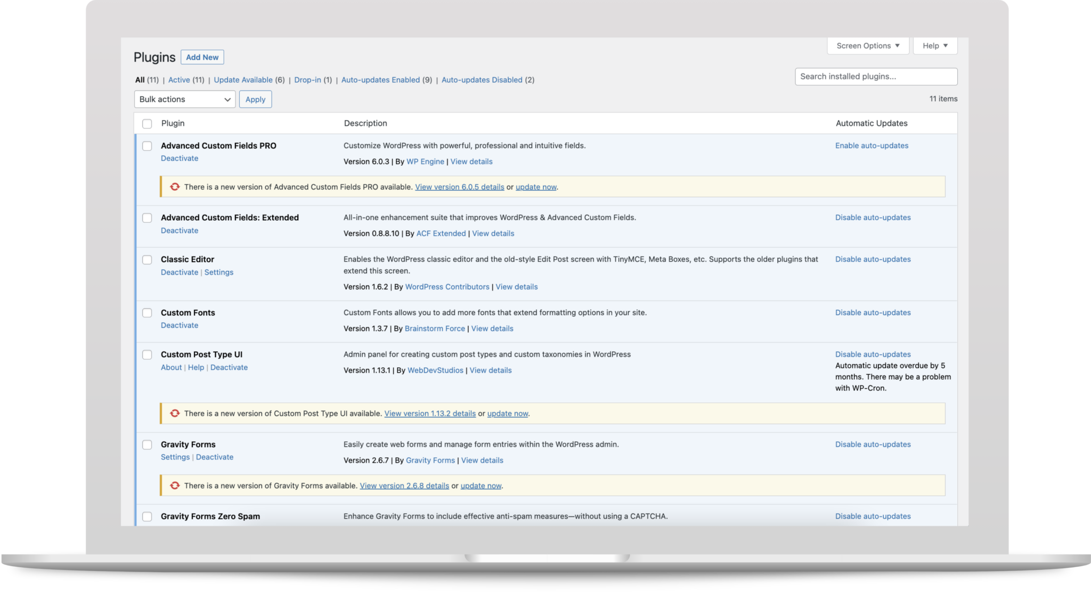Click update now for Gravity Forms
This screenshot has width=1091, height=597.
click(481, 486)
